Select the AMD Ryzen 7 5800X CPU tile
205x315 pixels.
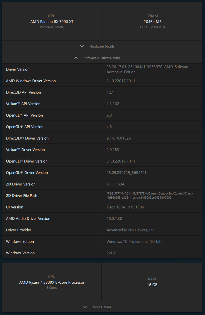pos(52,282)
